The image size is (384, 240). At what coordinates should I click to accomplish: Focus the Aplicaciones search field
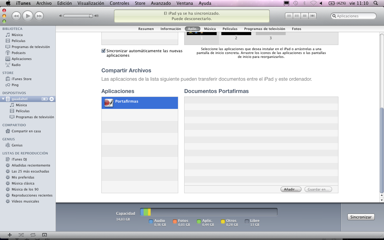point(354,16)
